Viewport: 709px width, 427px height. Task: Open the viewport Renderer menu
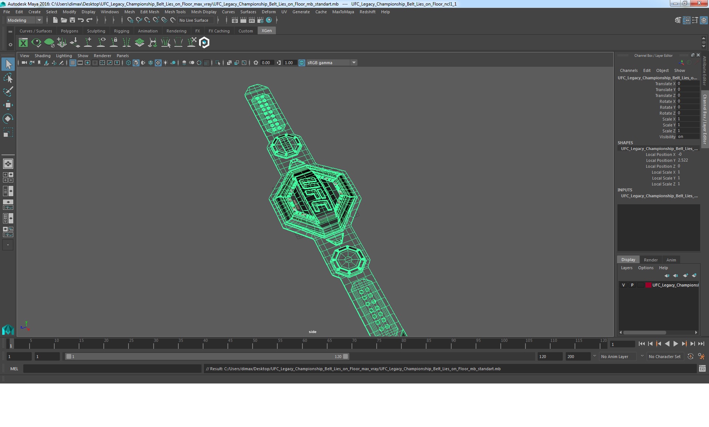point(102,56)
